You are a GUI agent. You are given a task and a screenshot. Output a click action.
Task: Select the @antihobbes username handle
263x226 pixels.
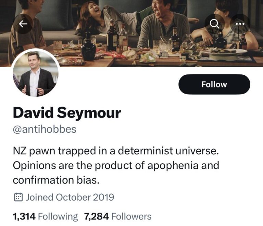45,129
